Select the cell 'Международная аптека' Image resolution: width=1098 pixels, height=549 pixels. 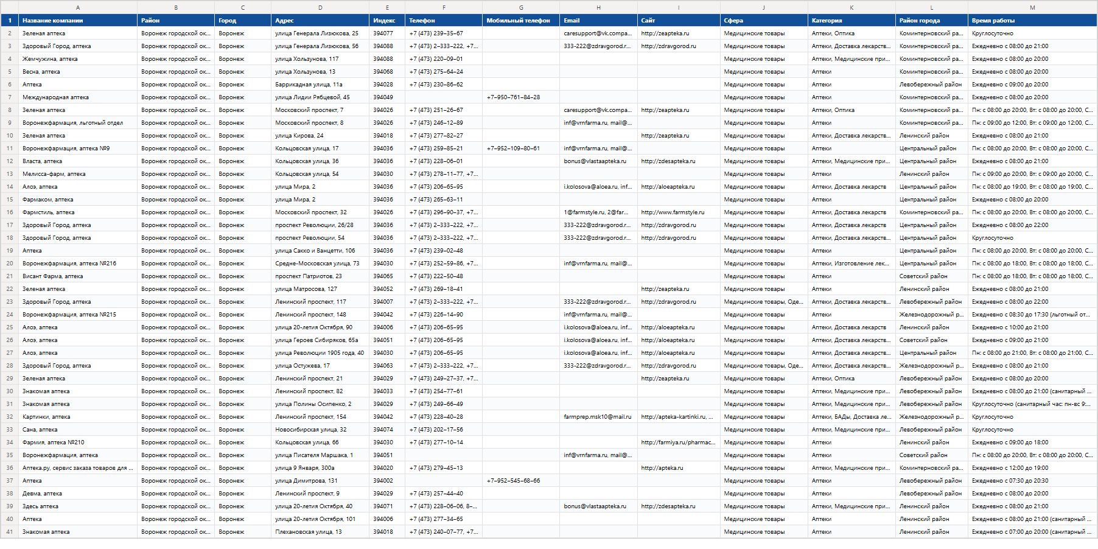(x=78, y=97)
